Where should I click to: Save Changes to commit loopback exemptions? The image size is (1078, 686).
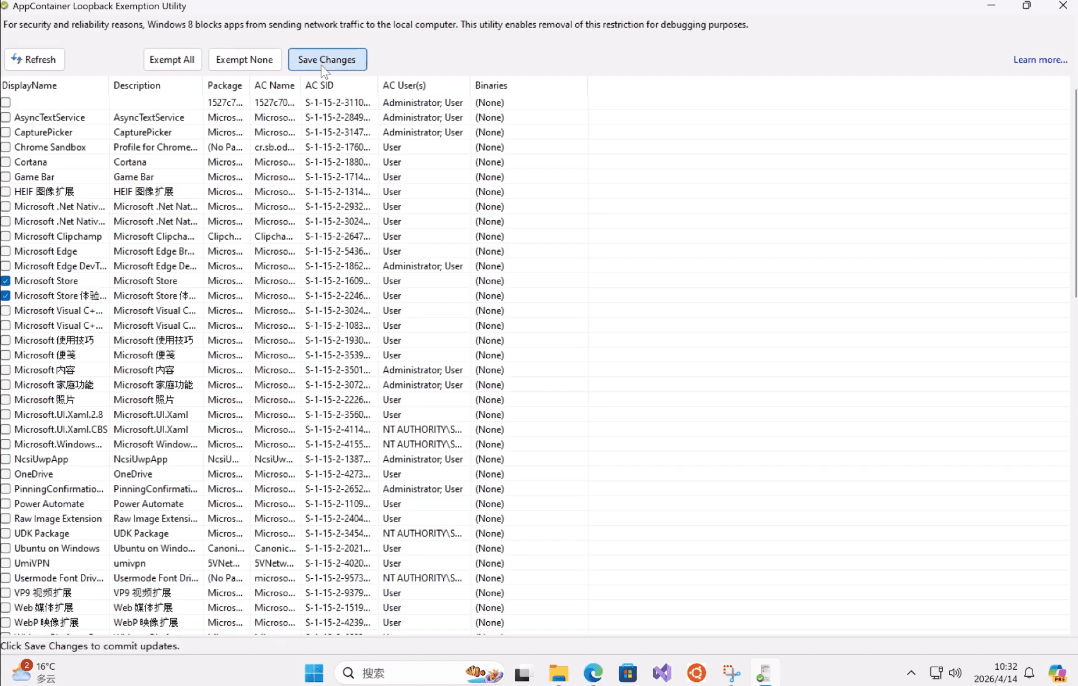pyautogui.click(x=327, y=59)
